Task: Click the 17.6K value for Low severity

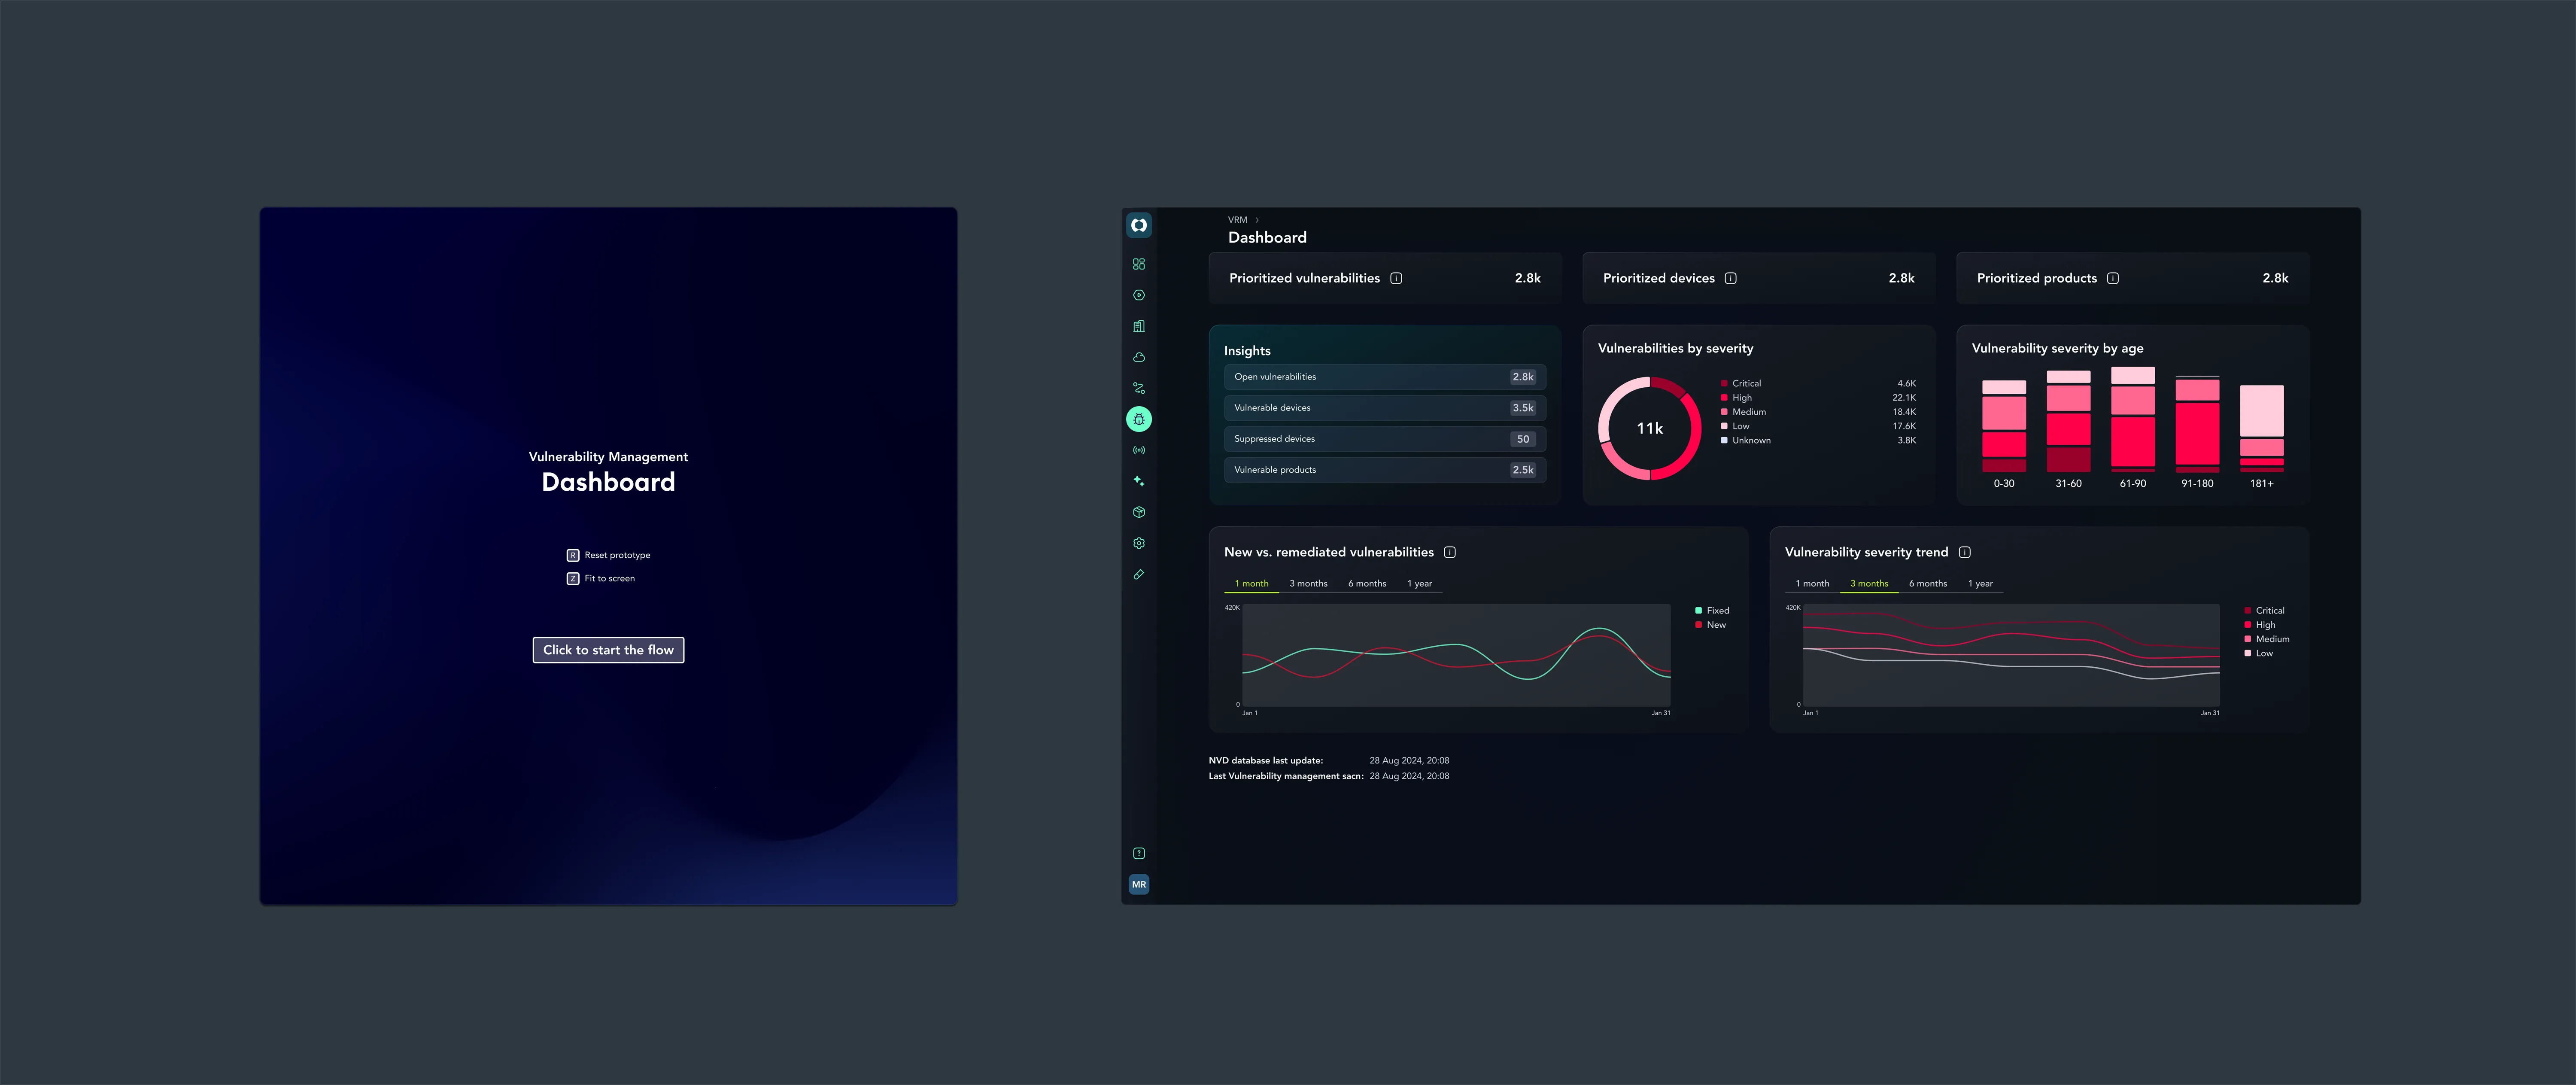Action: pyautogui.click(x=1904, y=427)
